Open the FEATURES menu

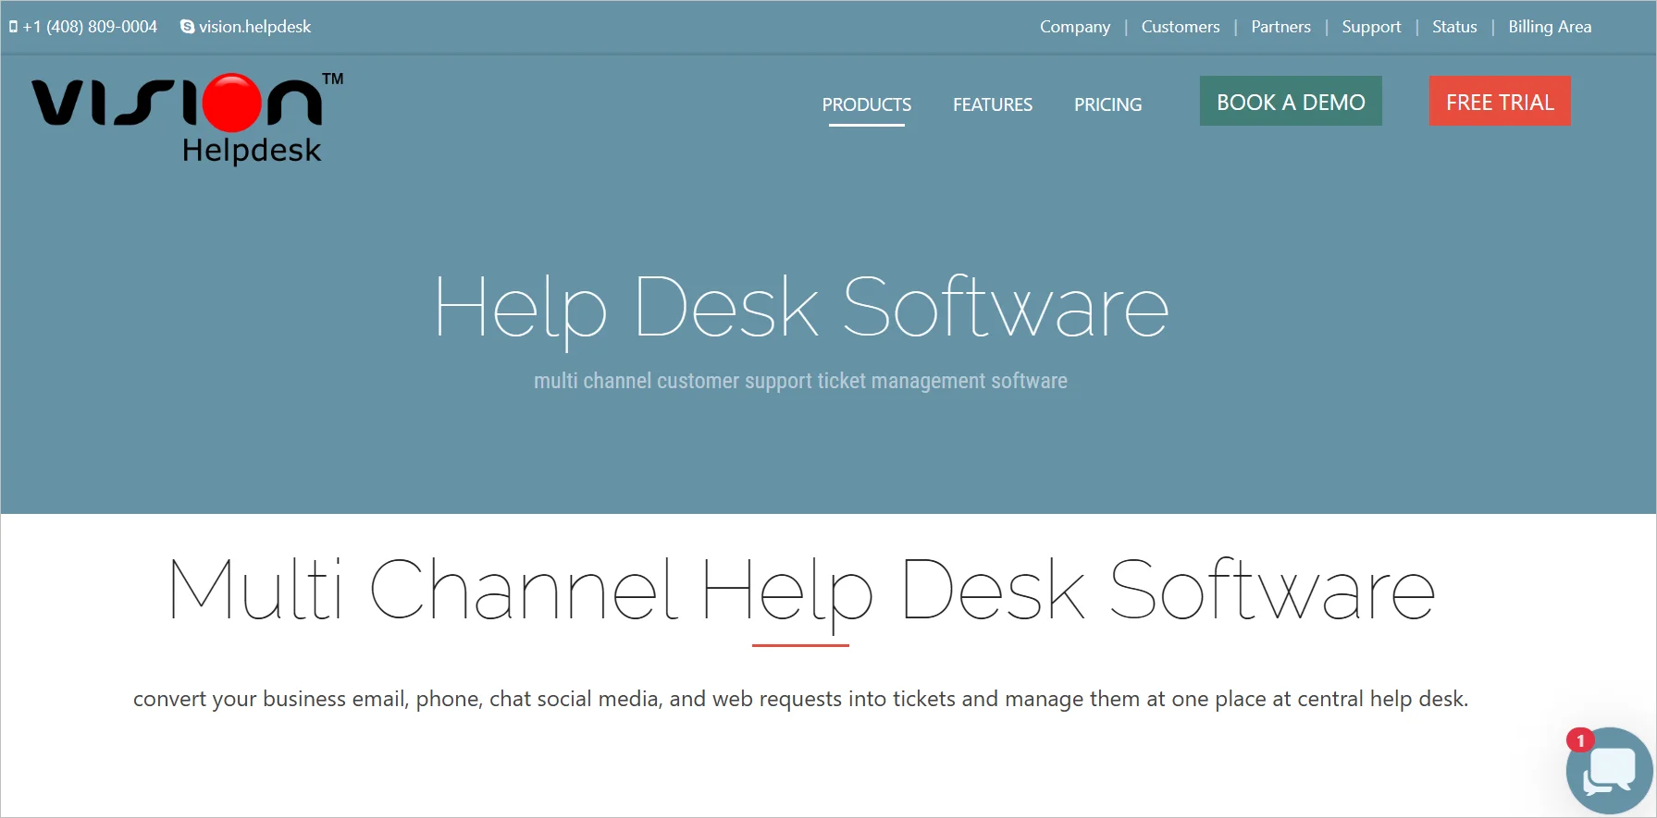(993, 104)
